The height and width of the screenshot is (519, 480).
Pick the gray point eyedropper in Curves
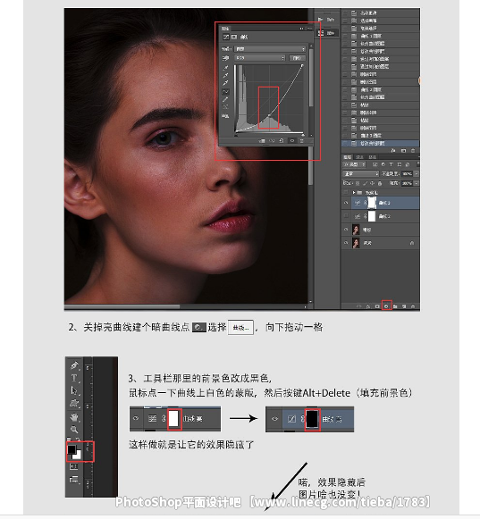click(225, 75)
